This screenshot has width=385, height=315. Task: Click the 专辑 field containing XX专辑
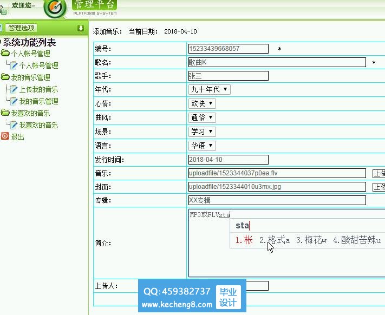click(x=277, y=200)
